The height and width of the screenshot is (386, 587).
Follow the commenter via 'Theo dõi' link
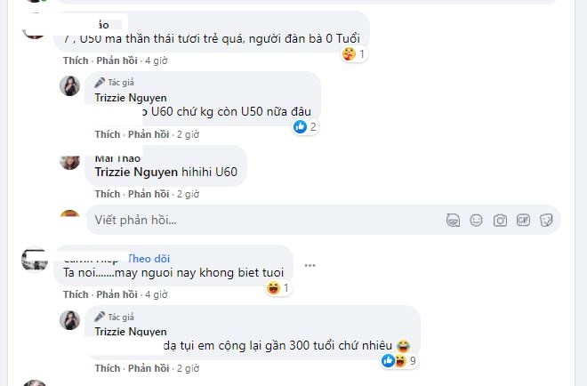coord(149,258)
